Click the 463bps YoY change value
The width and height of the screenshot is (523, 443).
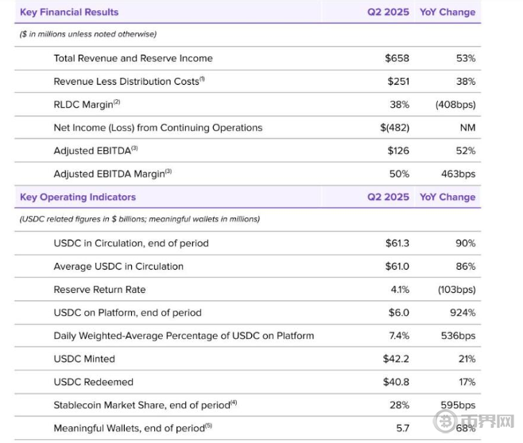[x=459, y=174]
